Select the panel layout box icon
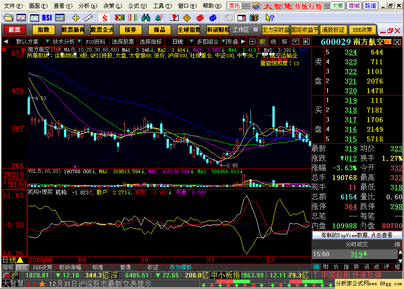Viewport: 404px width, 289px height. (x=296, y=42)
